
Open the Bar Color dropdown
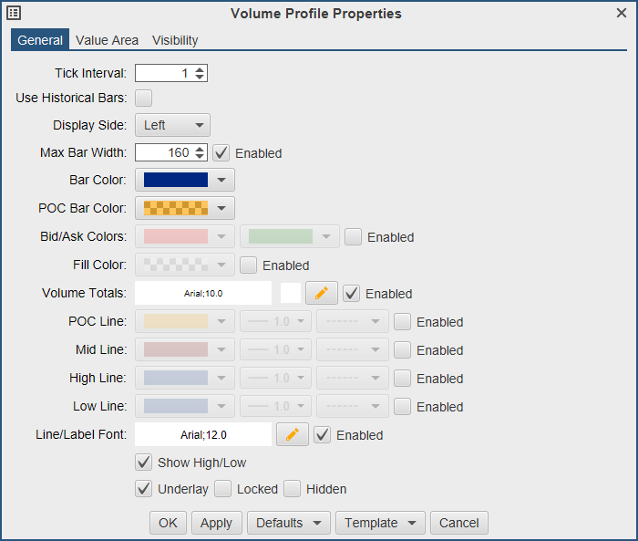coord(185,180)
